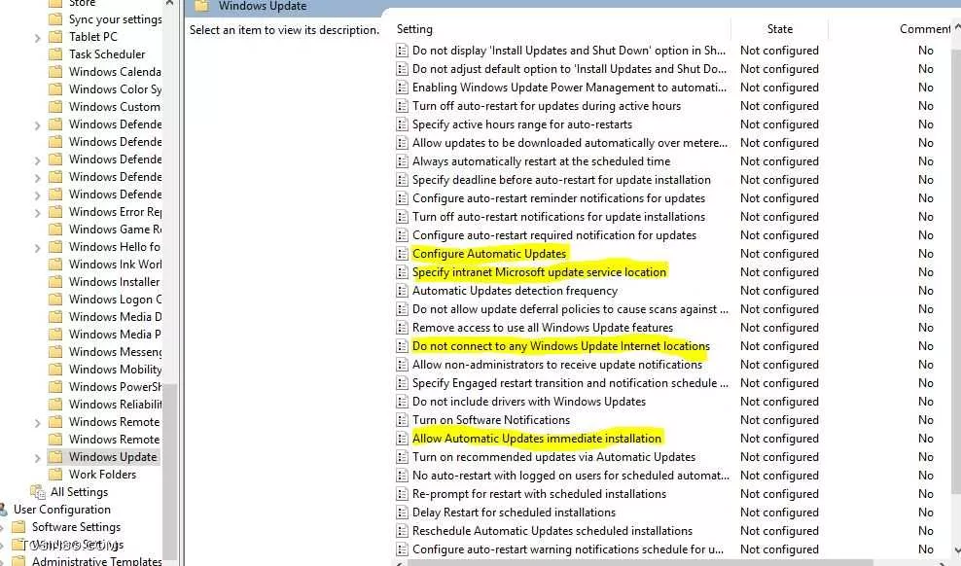Select Automatic Updates detection frequency policy
Image resolution: width=961 pixels, height=566 pixels.
click(515, 291)
